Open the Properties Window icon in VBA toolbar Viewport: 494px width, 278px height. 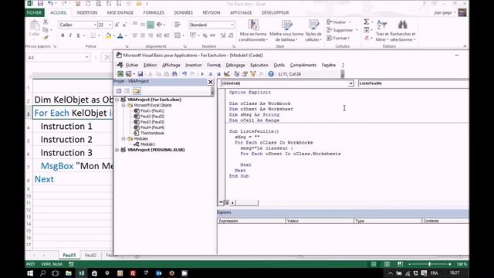[x=245, y=74]
